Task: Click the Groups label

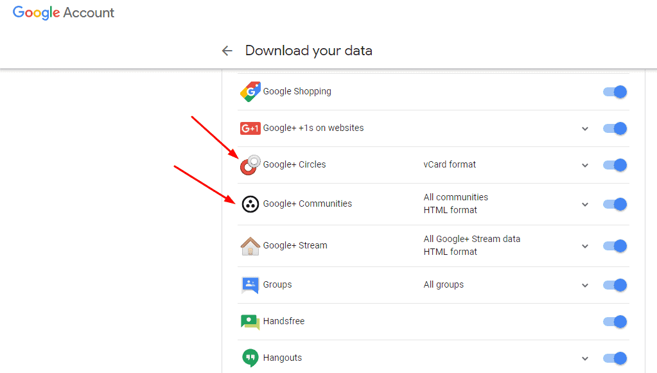Action: (x=277, y=284)
